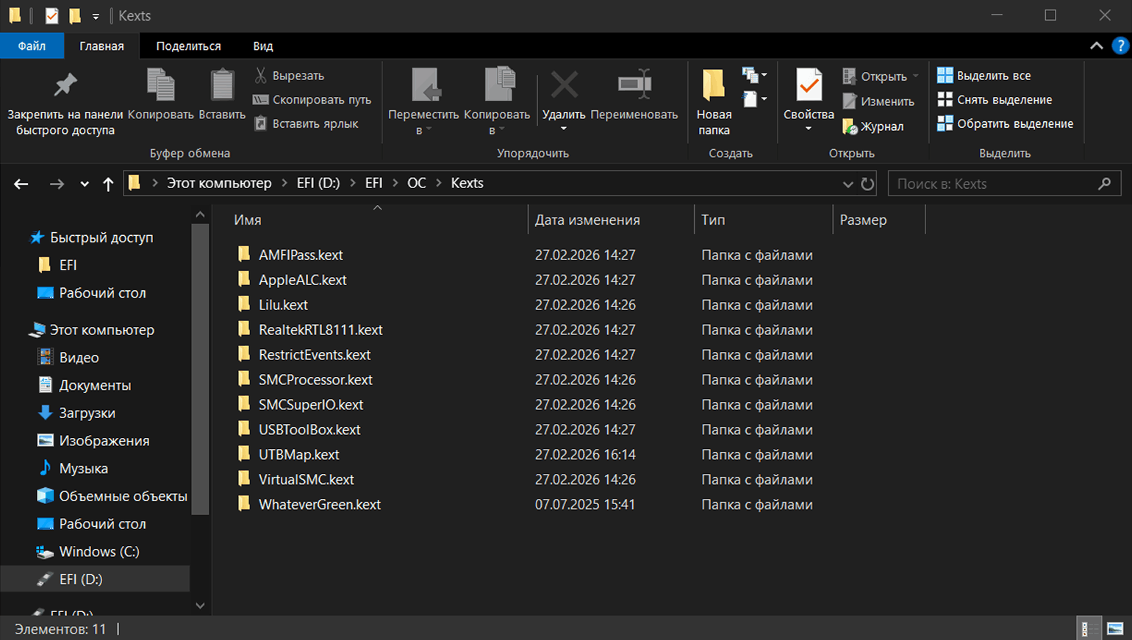This screenshot has width=1132, height=640.
Task: Select the RealtekRTL8111.kext folder
Action: point(320,330)
